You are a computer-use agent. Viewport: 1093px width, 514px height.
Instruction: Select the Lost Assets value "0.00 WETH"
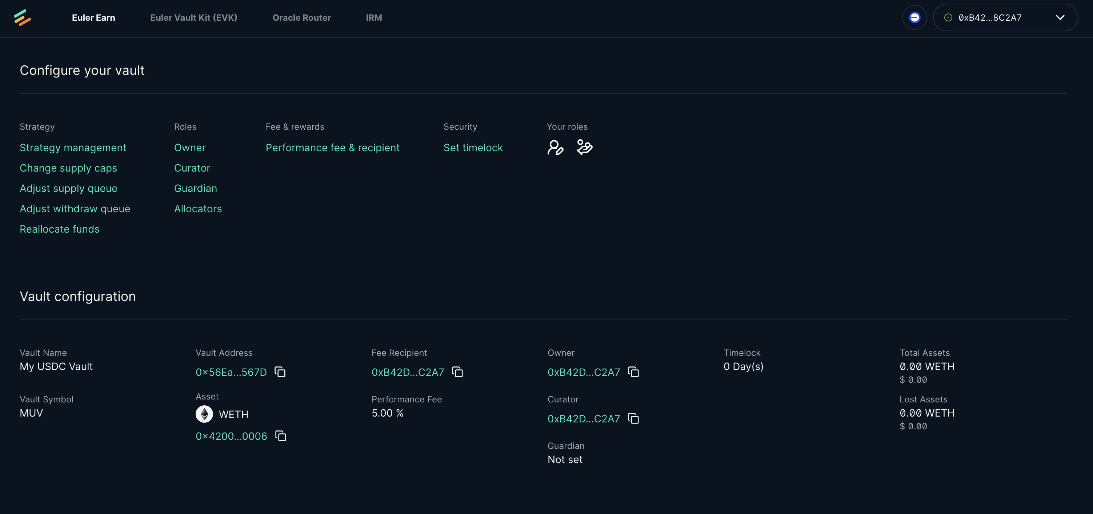pos(927,413)
